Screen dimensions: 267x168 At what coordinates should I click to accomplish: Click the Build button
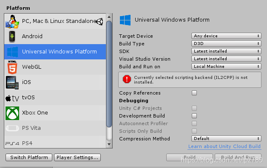[x=190, y=157]
